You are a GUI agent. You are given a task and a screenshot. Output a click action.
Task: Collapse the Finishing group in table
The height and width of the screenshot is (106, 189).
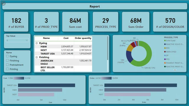37,57
